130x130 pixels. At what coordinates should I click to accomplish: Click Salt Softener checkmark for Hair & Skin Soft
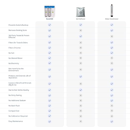81,90
